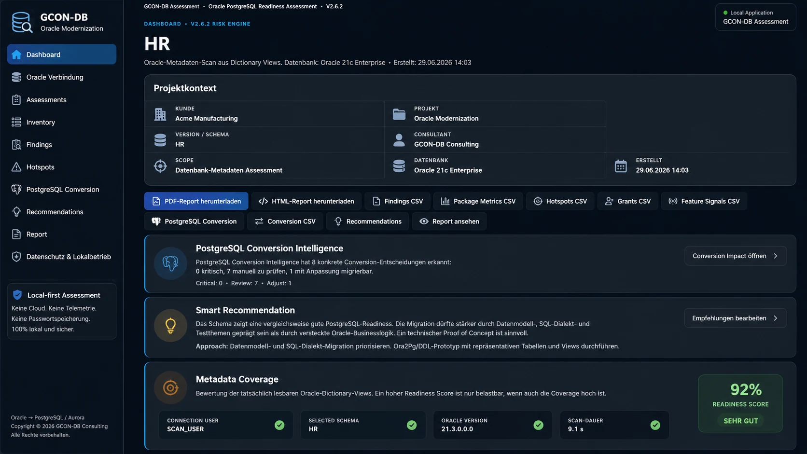Screen dimensions: 807x454
Task: Click the Smart Recommendation lightbulb icon
Action: tap(170, 326)
